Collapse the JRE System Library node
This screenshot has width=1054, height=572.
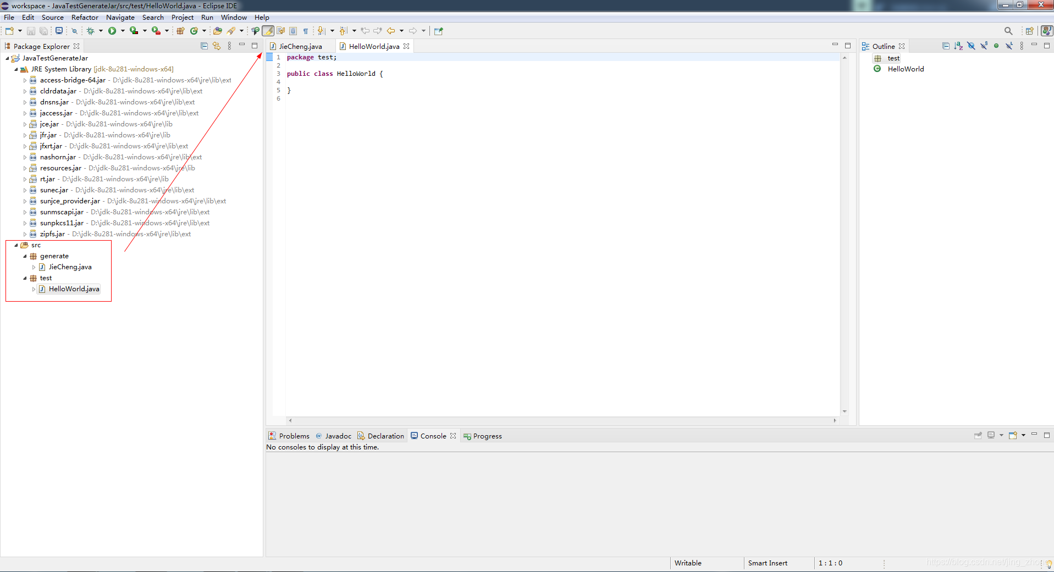point(16,69)
